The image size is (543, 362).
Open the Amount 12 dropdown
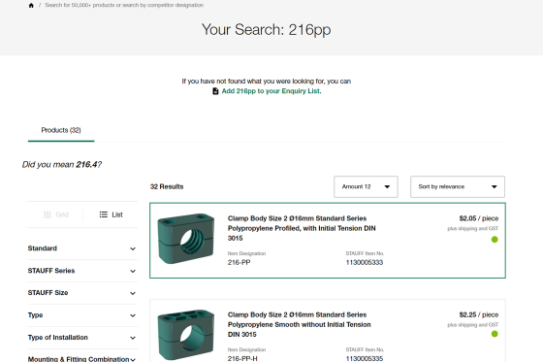366,187
